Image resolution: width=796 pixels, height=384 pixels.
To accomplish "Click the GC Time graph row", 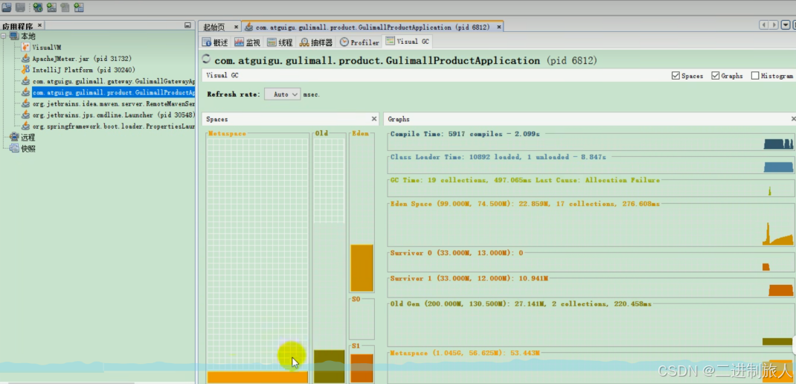I will [591, 188].
